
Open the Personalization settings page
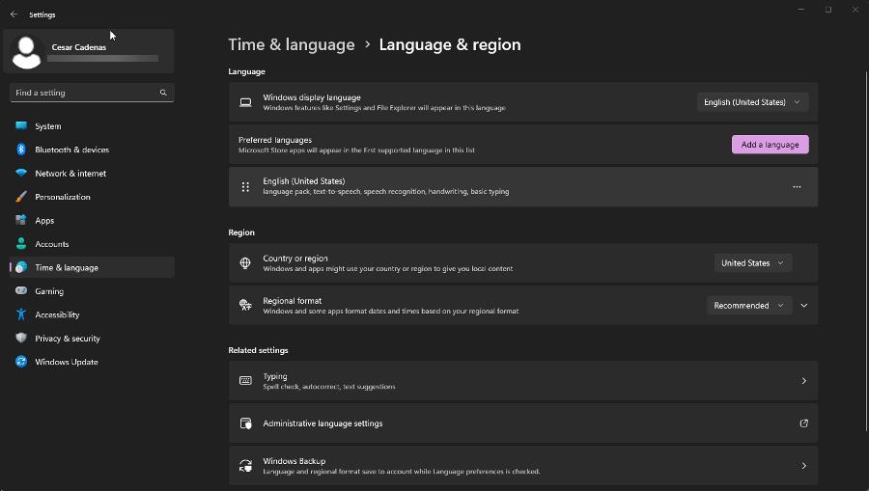[62, 197]
